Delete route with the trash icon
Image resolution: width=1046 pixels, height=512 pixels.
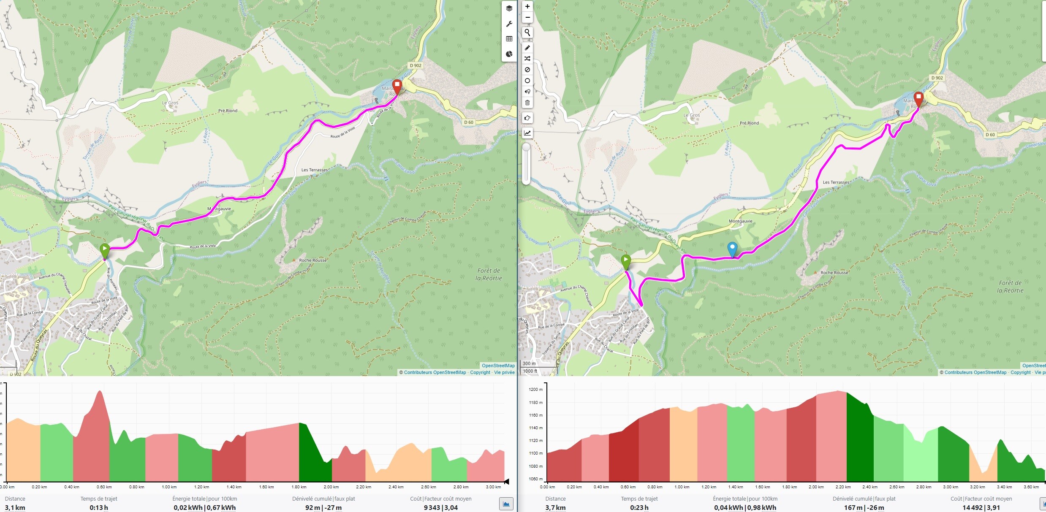tap(527, 103)
